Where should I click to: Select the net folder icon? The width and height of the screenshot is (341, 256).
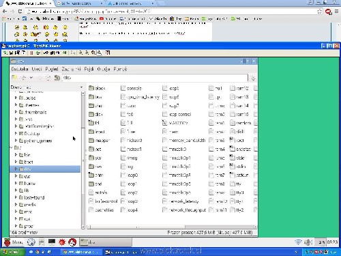pos(91,149)
